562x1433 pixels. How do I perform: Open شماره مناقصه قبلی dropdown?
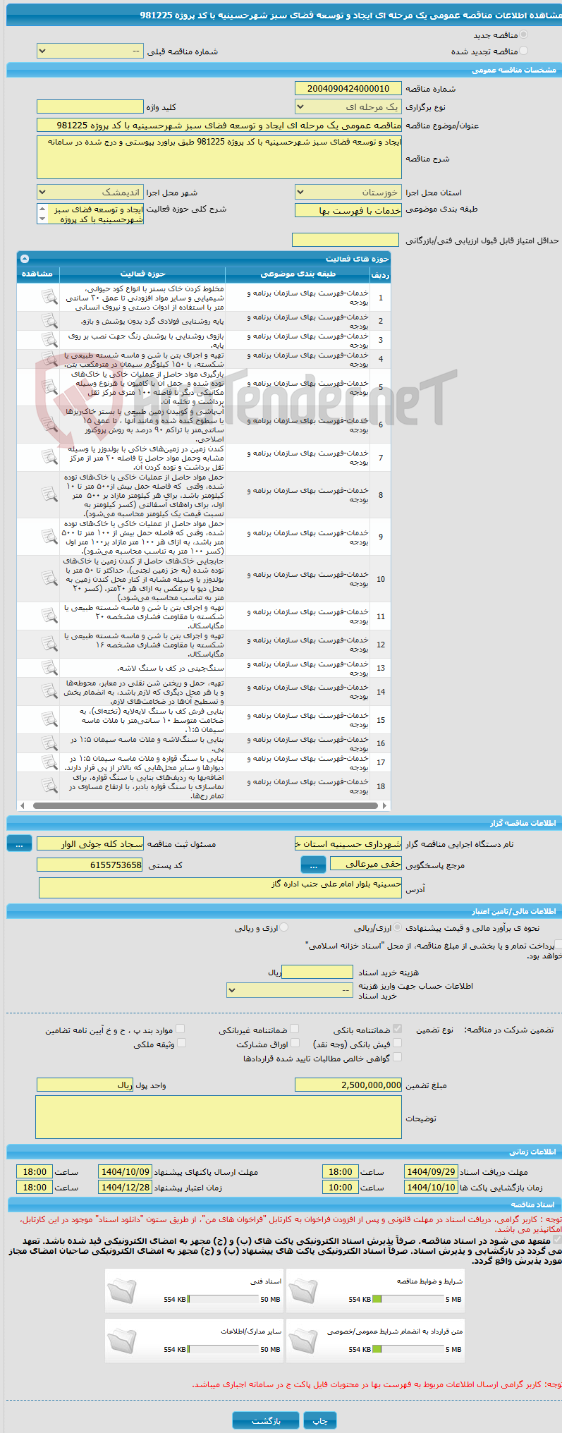90,51
